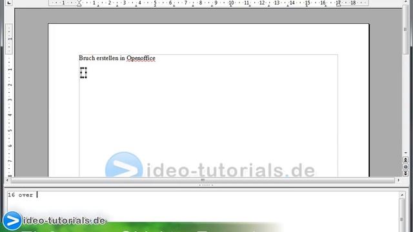Screen dimensions: 413x232
Task: Click the document scrollbar down arrow
Action: [405, 153]
